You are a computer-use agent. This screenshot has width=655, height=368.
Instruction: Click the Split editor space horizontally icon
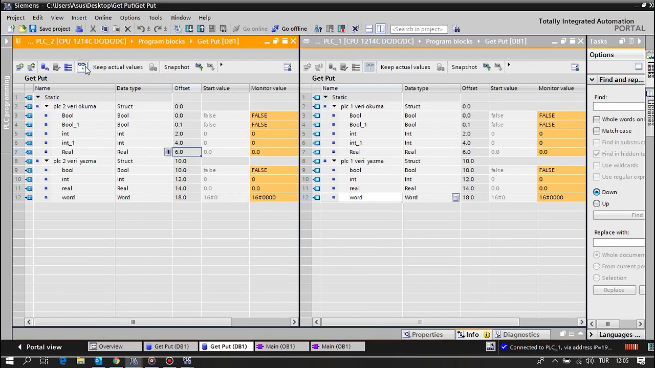[x=369, y=29]
